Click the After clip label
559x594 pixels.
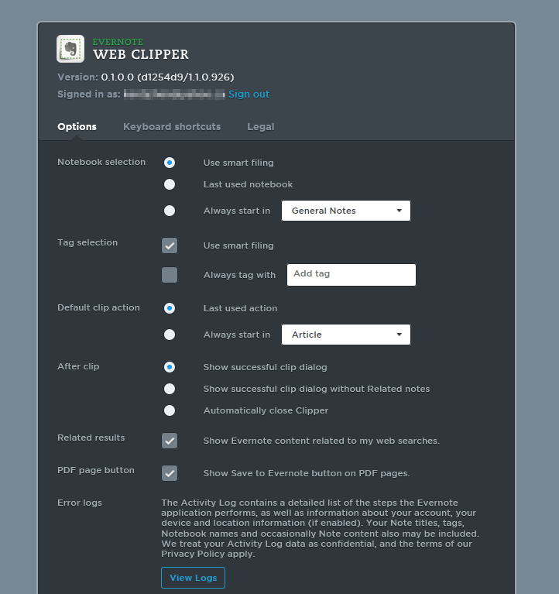click(x=78, y=366)
